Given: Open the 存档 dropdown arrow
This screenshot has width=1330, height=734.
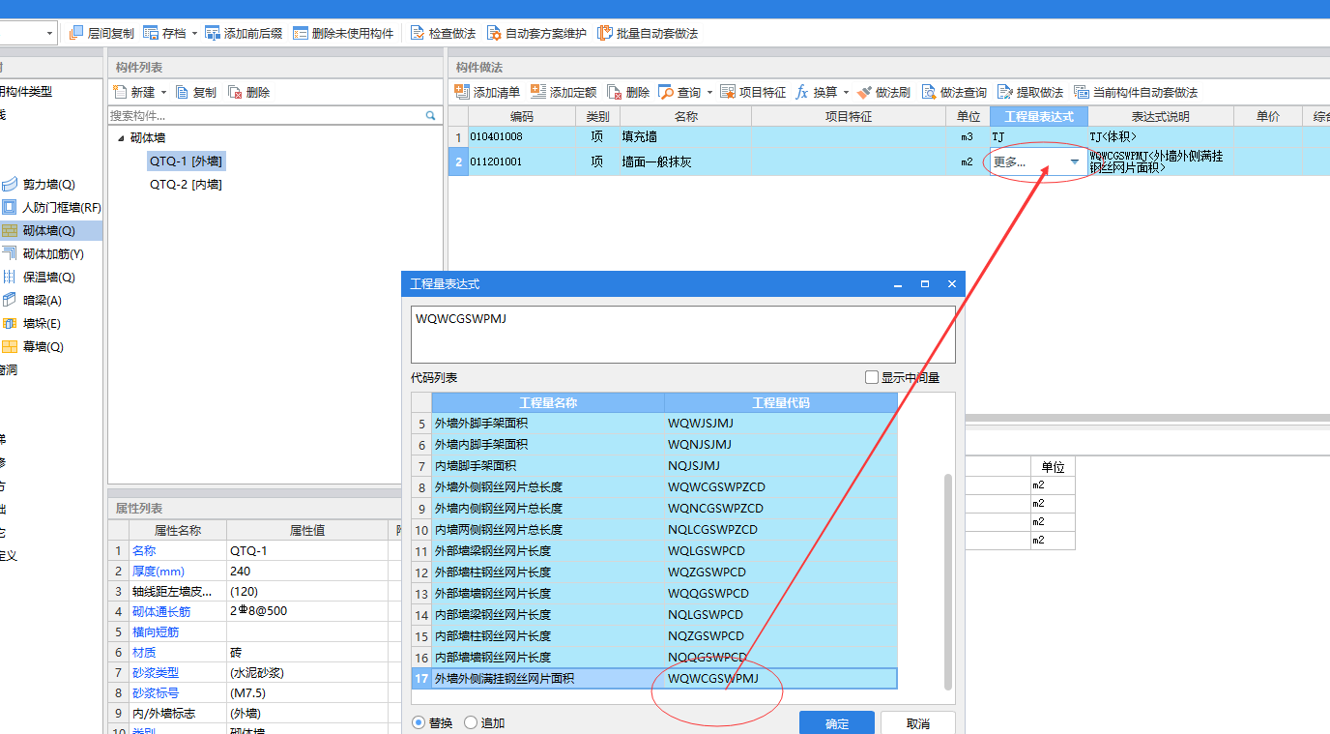Looking at the screenshot, I should [194, 33].
